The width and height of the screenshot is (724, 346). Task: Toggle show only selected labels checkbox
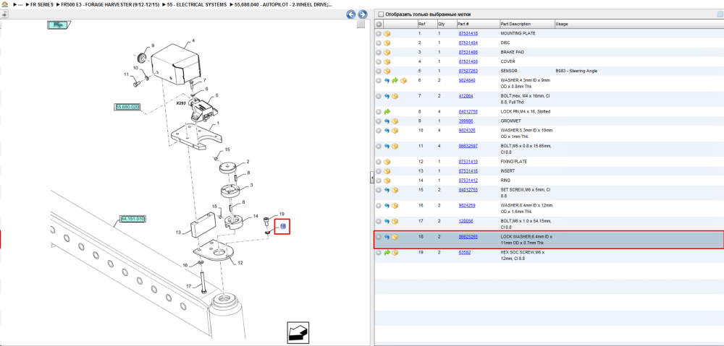pos(381,14)
